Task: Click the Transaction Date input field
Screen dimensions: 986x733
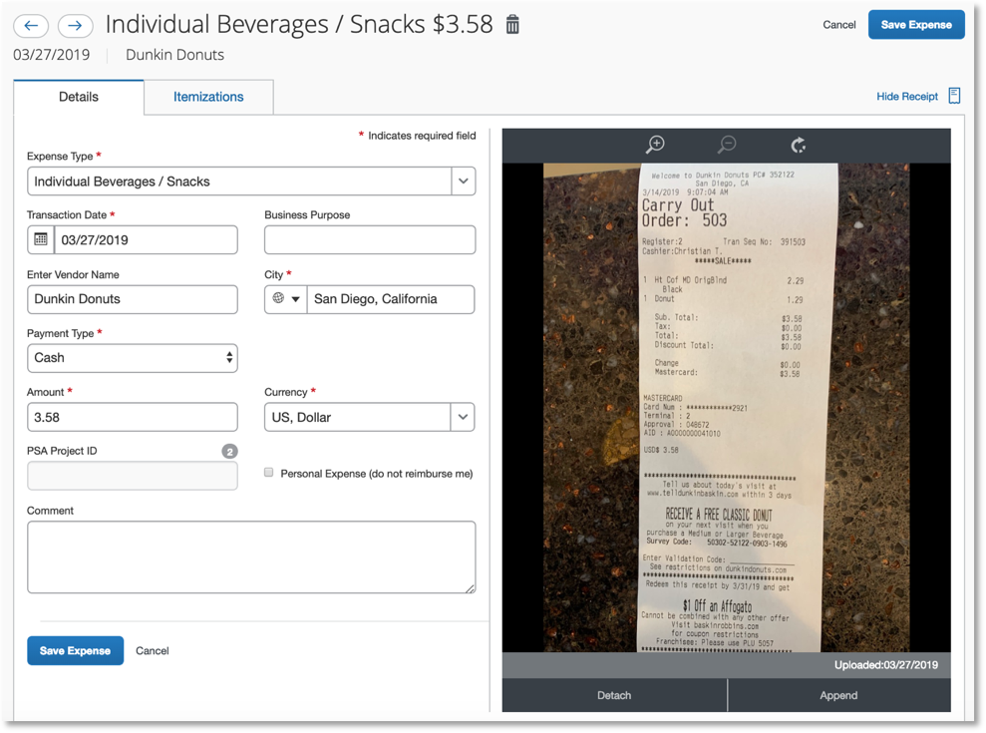Action: coord(146,239)
